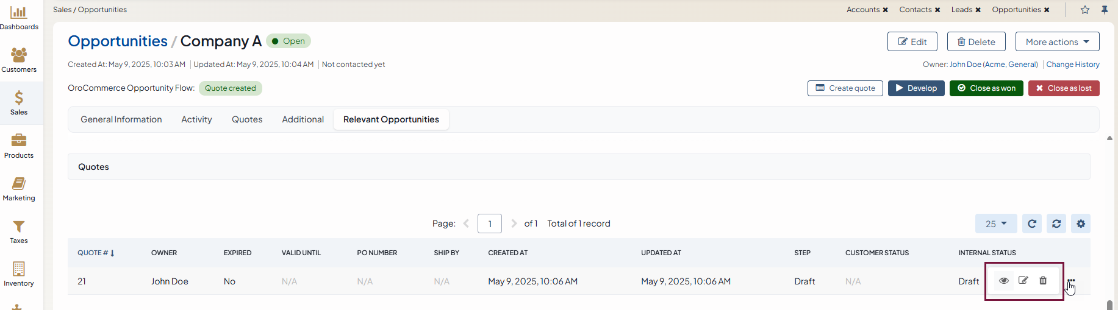Open the Change History link
The height and width of the screenshot is (310, 1118).
coord(1073,65)
